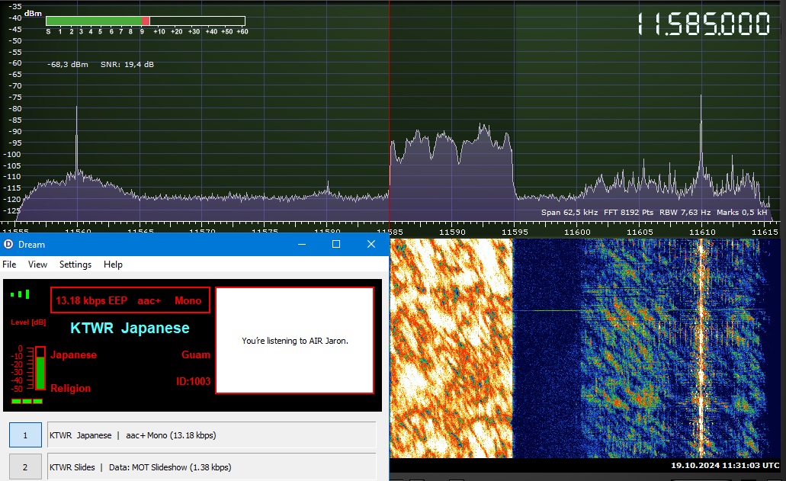Viewport: 786px width, 481px height.
Task: Open the Settings menu in Dream
Action: tap(75, 265)
